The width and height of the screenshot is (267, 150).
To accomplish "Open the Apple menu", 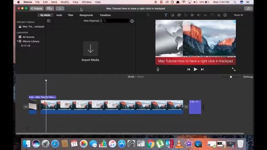I will [18, 2].
